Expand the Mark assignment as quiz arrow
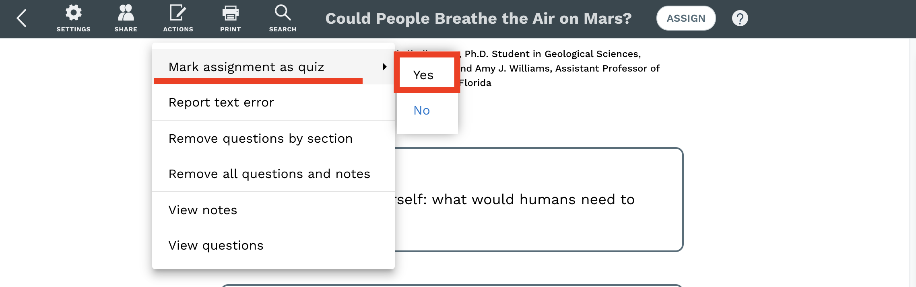916x287 pixels. coord(384,67)
